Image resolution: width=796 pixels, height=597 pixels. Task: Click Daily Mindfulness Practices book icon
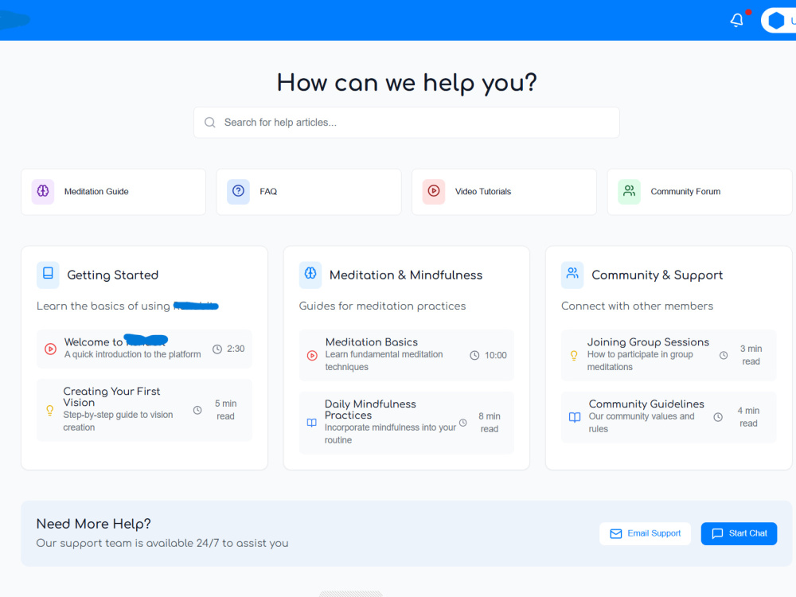click(312, 423)
